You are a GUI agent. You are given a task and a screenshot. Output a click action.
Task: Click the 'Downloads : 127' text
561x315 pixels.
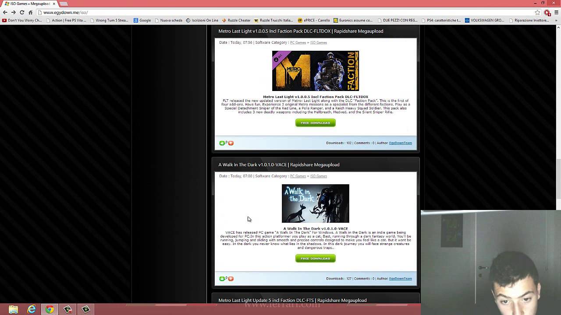click(339, 279)
